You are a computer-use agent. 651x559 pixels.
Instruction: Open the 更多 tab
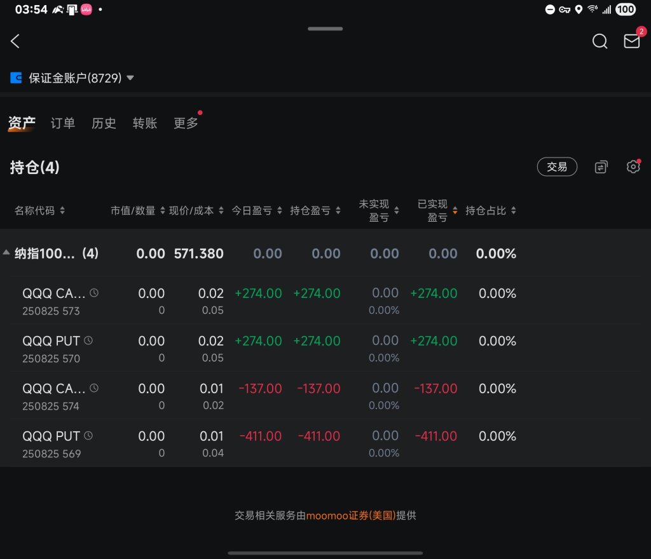186,123
